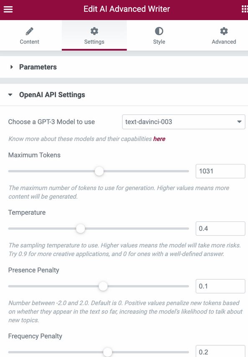Switch to the Style tab label
This screenshot has width=248, height=357.
pyautogui.click(x=159, y=42)
